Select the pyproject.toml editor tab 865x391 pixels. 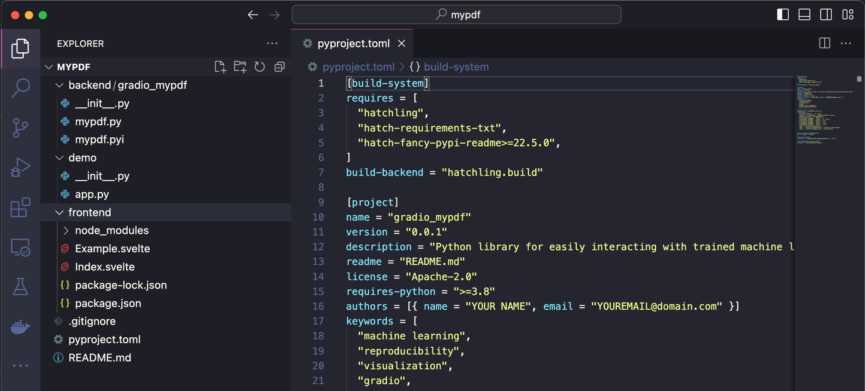click(x=352, y=43)
